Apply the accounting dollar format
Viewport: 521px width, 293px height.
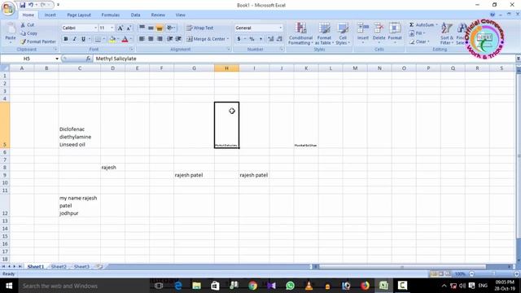coord(239,39)
